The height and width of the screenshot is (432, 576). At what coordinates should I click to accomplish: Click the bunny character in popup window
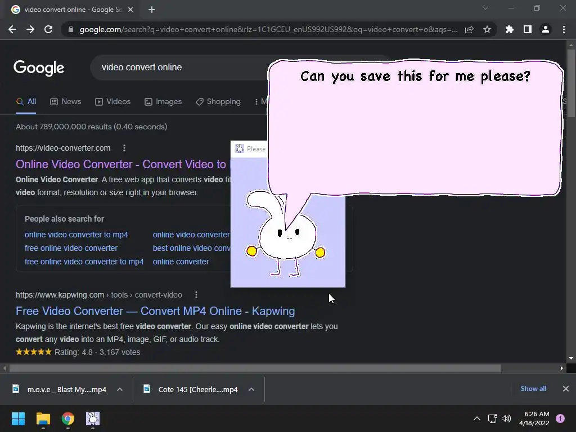coord(286,235)
